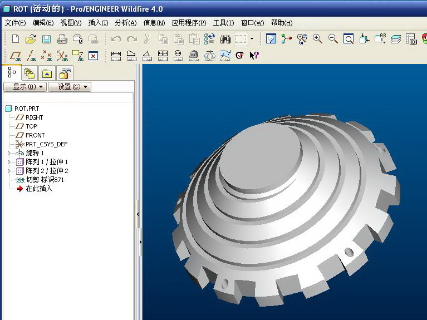Expand 阵列 1 / 拉伸 1 node
427x320 pixels.
pos(9,162)
